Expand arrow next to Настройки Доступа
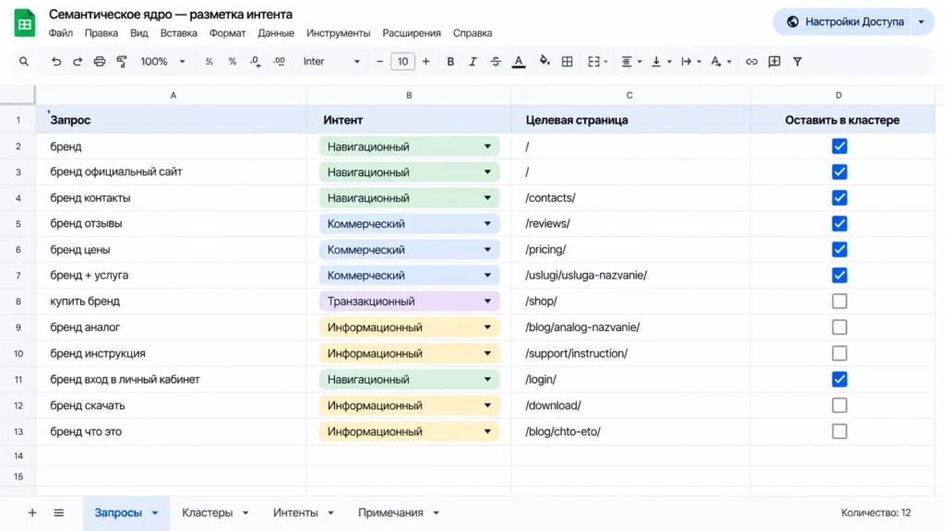The height and width of the screenshot is (531, 945). (x=921, y=22)
